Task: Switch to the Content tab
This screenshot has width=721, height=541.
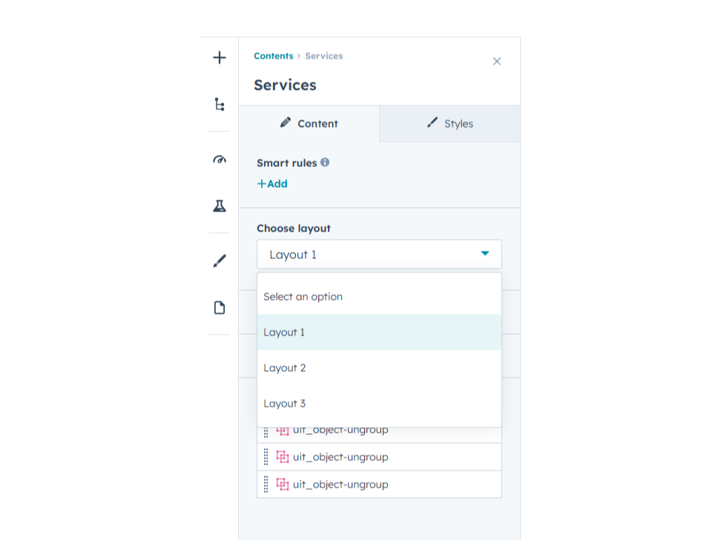Action: tap(309, 124)
